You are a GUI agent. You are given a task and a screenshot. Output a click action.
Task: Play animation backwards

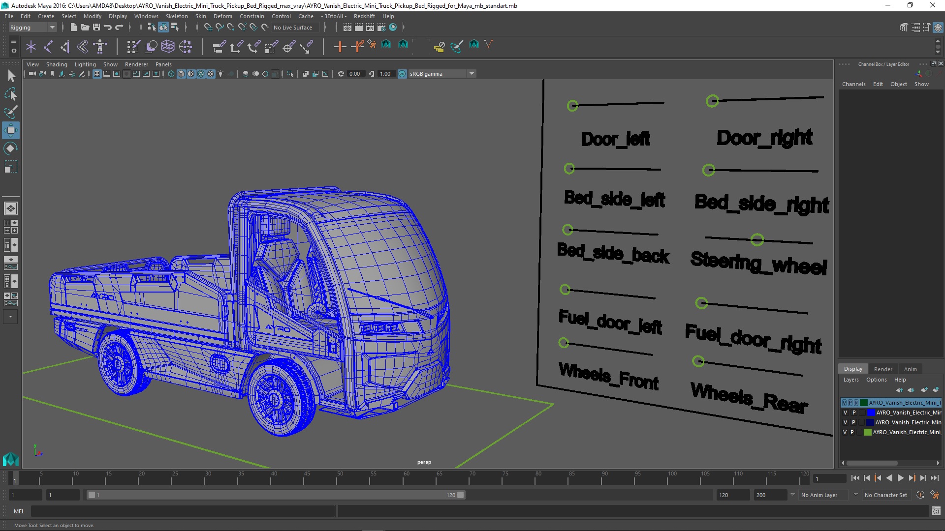pyautogui.click(x=889, y=478)
